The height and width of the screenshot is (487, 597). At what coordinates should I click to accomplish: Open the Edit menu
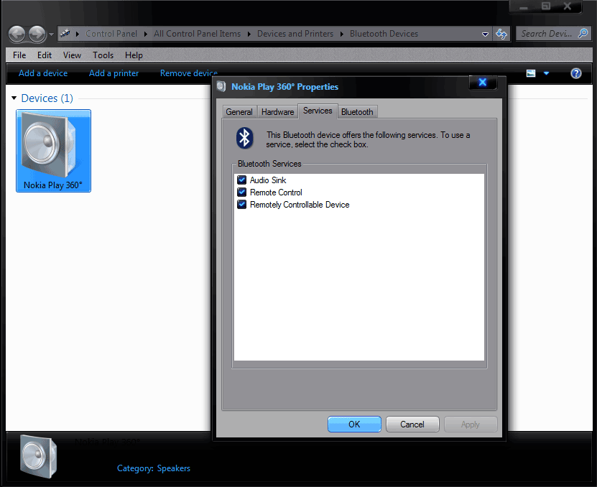click(45, 55)
